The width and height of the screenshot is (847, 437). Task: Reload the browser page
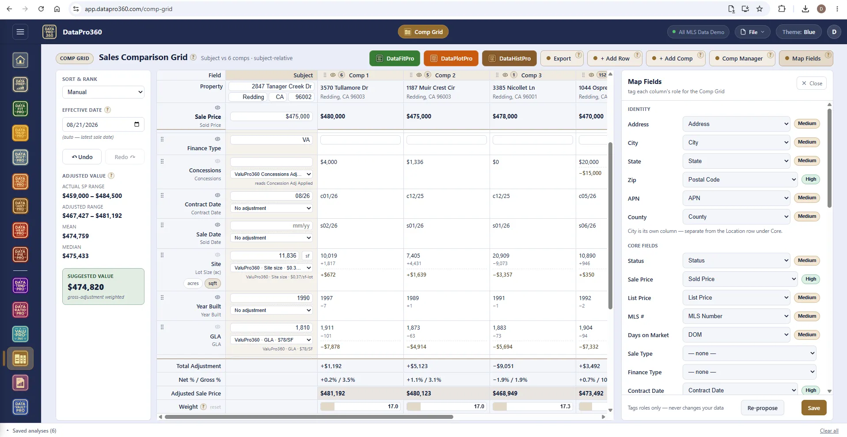pos(41,9)
